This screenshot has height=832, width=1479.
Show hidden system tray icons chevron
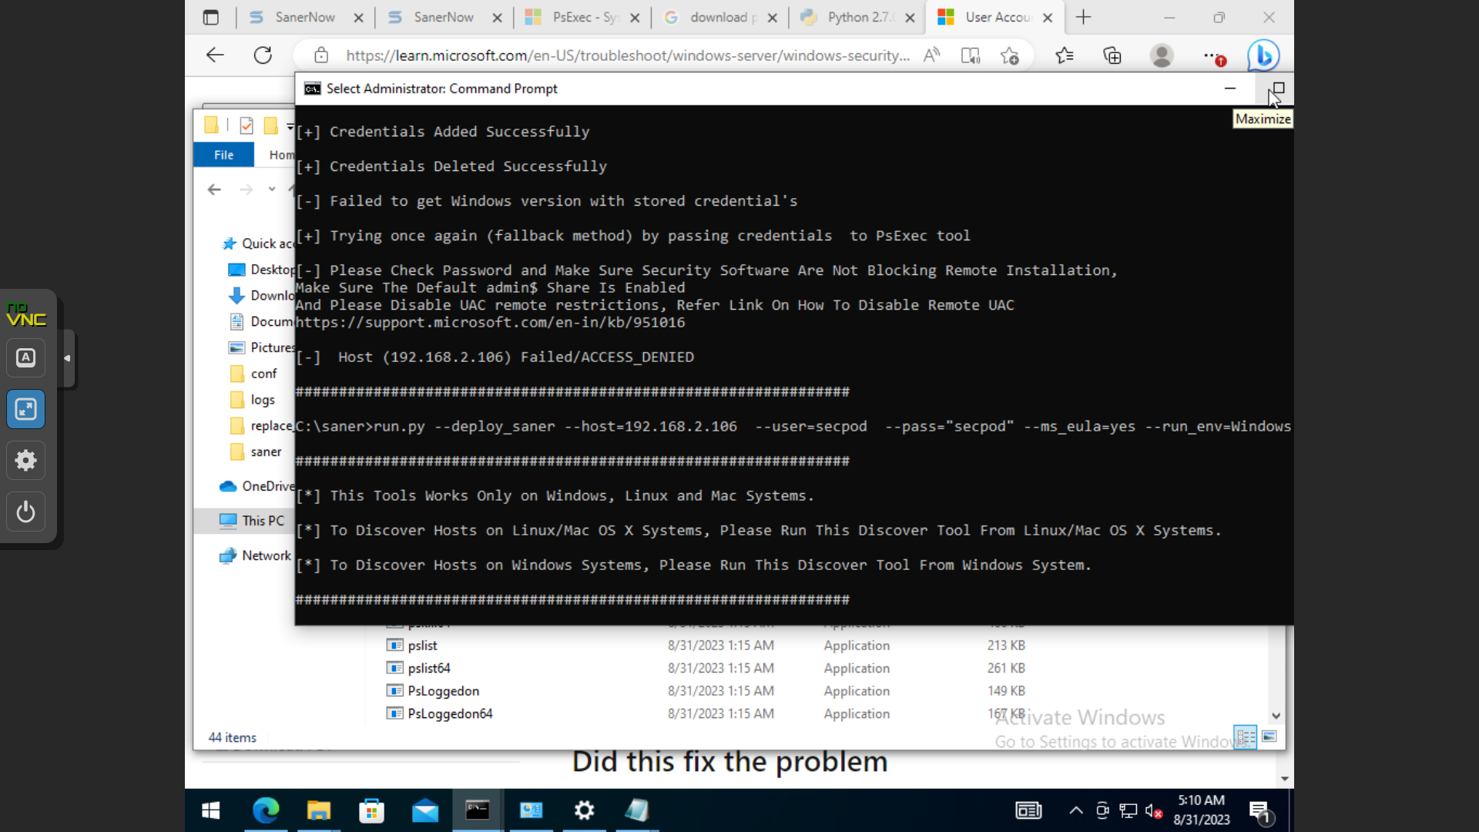pyautogui.click(x=1076, y=810)
